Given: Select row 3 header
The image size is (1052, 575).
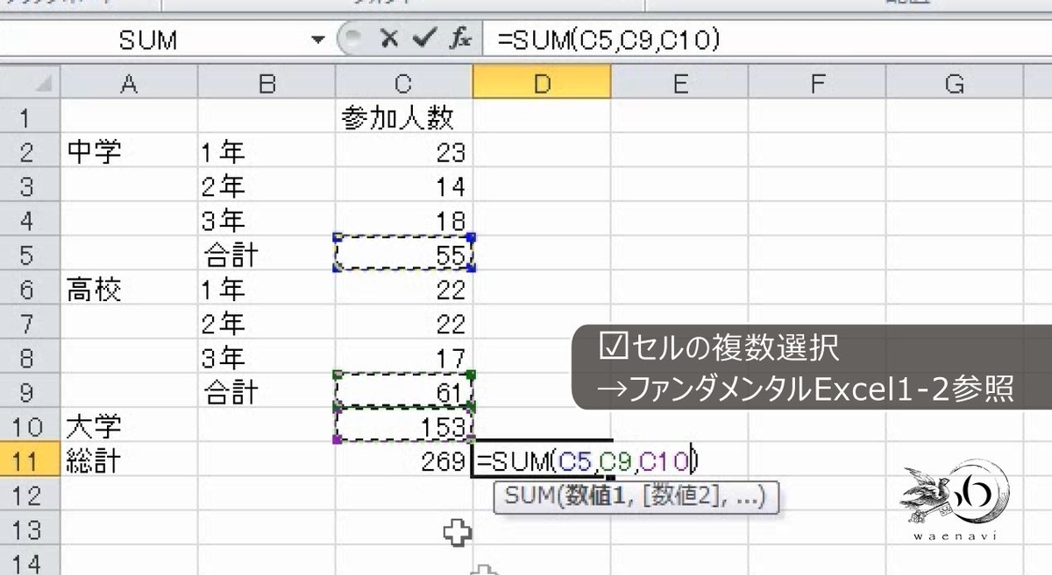Looking at the screenshot, I should (x=30, y=186).
